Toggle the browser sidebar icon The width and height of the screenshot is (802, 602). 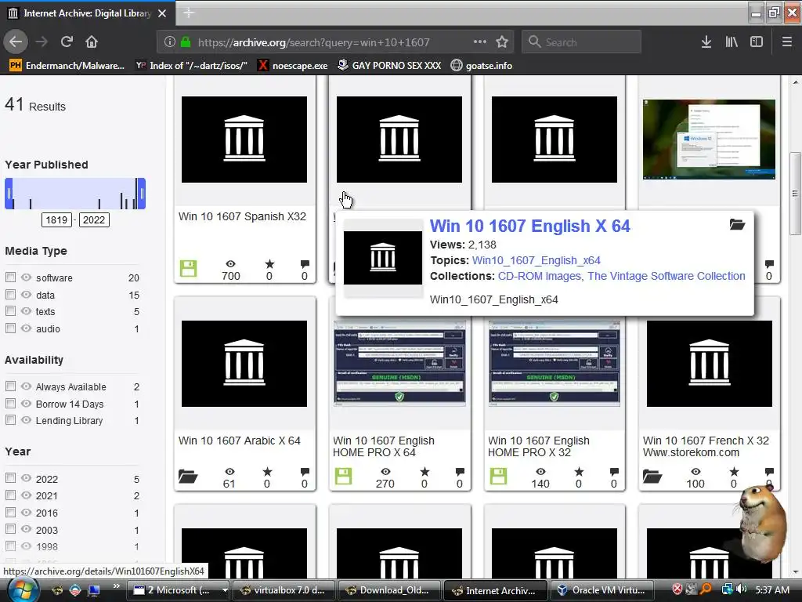click(757, 42)
